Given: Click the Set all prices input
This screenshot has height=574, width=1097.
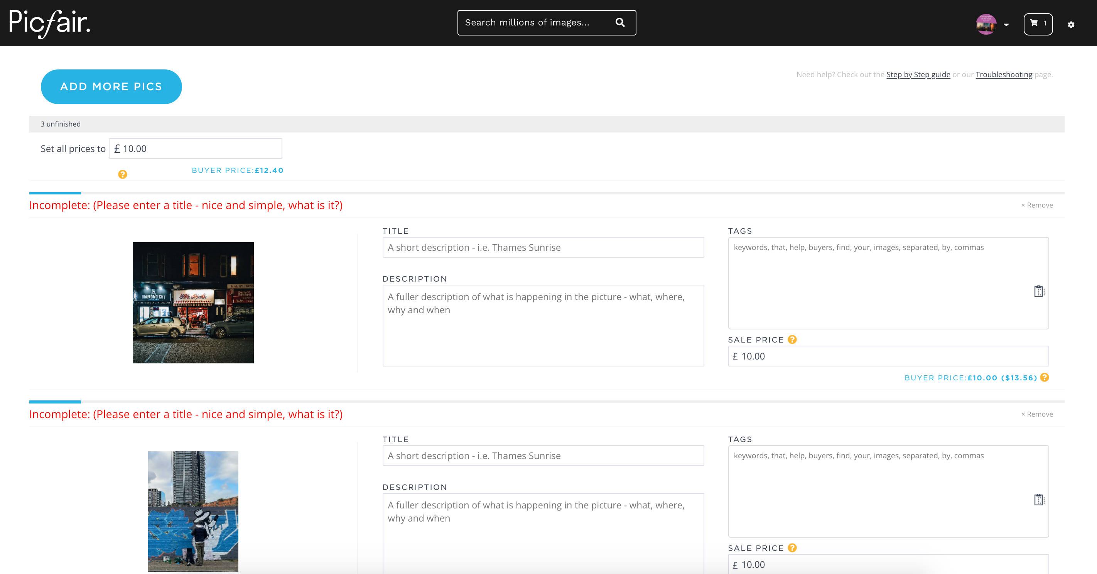Looking at the screenshot, I should (196, 149).
